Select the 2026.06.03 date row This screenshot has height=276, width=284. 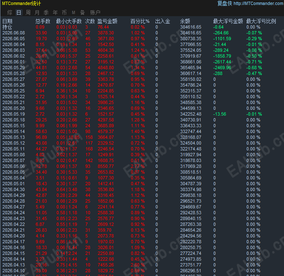[x=14, y=50]
